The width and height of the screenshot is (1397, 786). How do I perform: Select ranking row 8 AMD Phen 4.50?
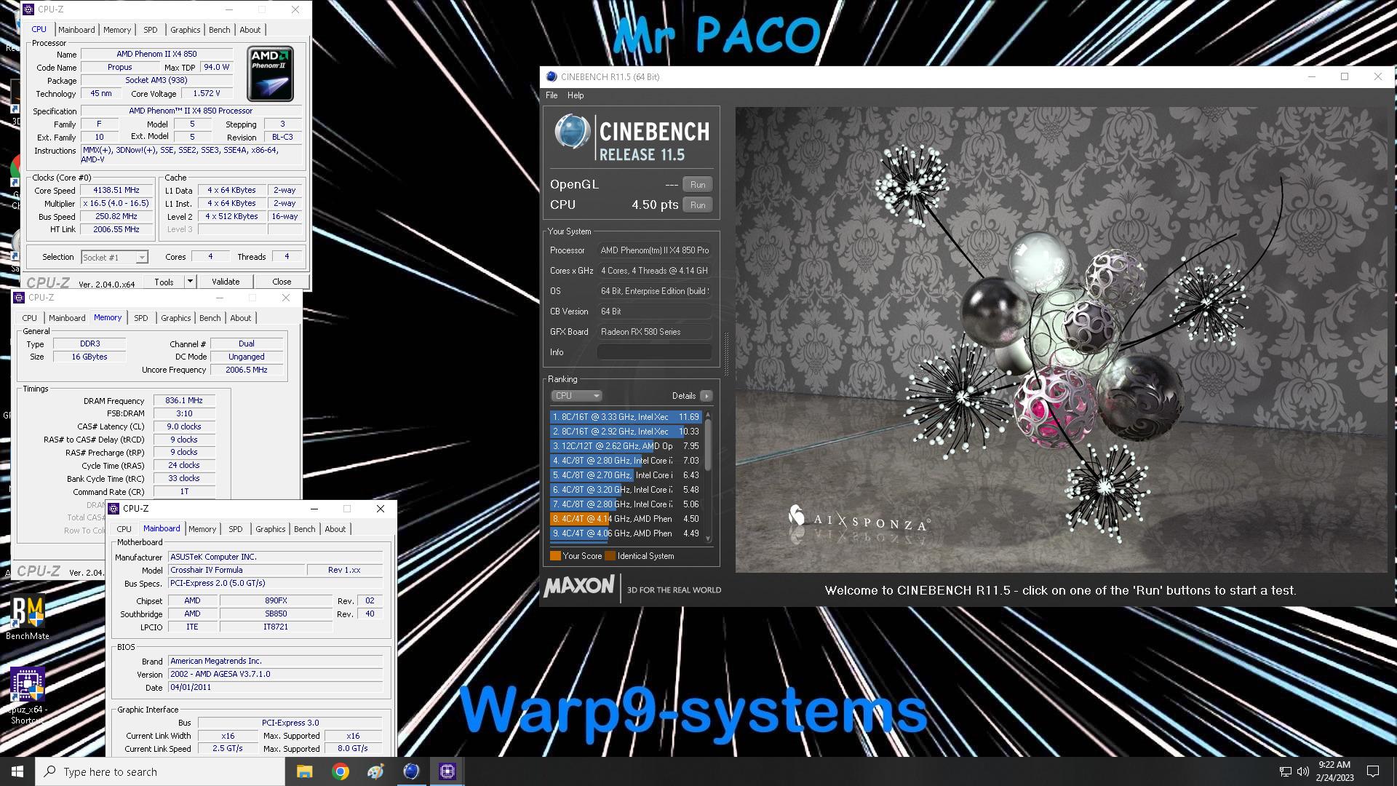tap(626, 519)
